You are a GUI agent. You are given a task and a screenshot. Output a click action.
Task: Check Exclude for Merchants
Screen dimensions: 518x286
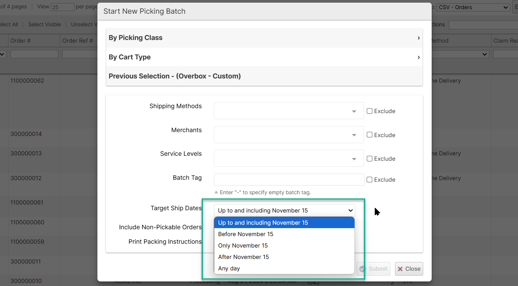click(x=369, y=135)
